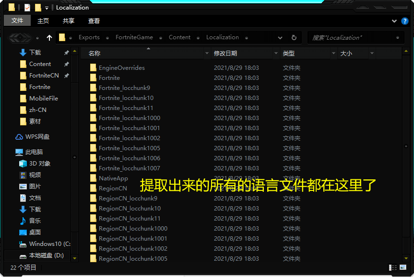The width and height of the screenshot is (414, 277).
Task: Click FortniteGame in the breadcrumb path
Action: click(x=134, y=37)
